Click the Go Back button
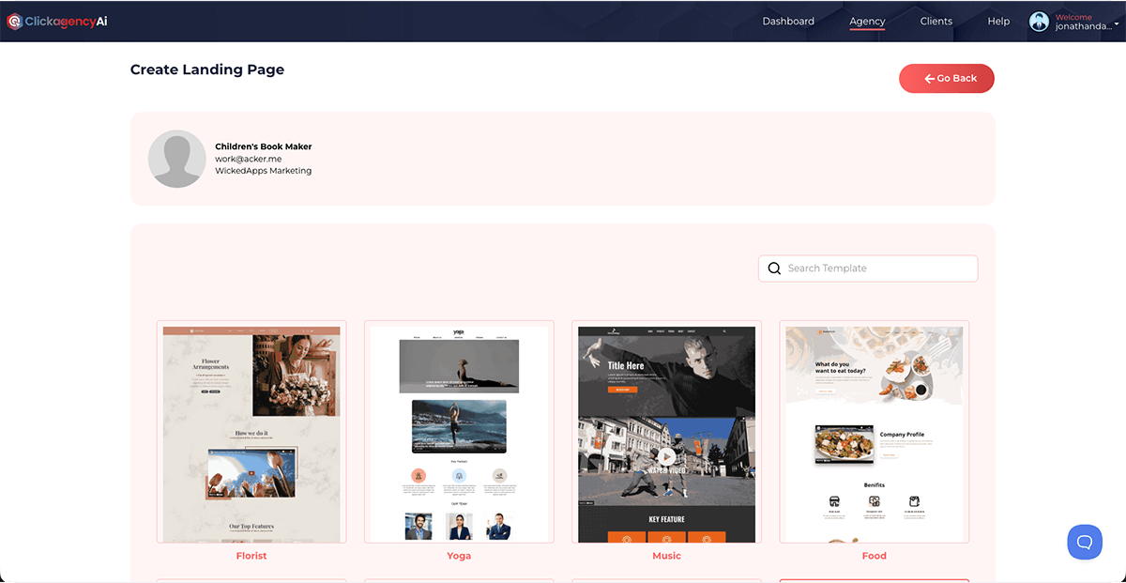This screenshot has height=583, width=1126. click(947, 78)
